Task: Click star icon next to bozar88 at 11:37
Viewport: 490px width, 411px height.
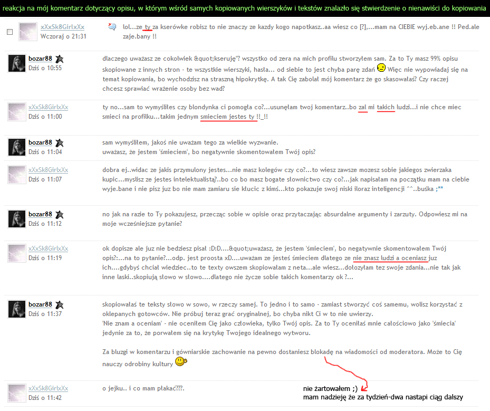Action: pos(59,305)
